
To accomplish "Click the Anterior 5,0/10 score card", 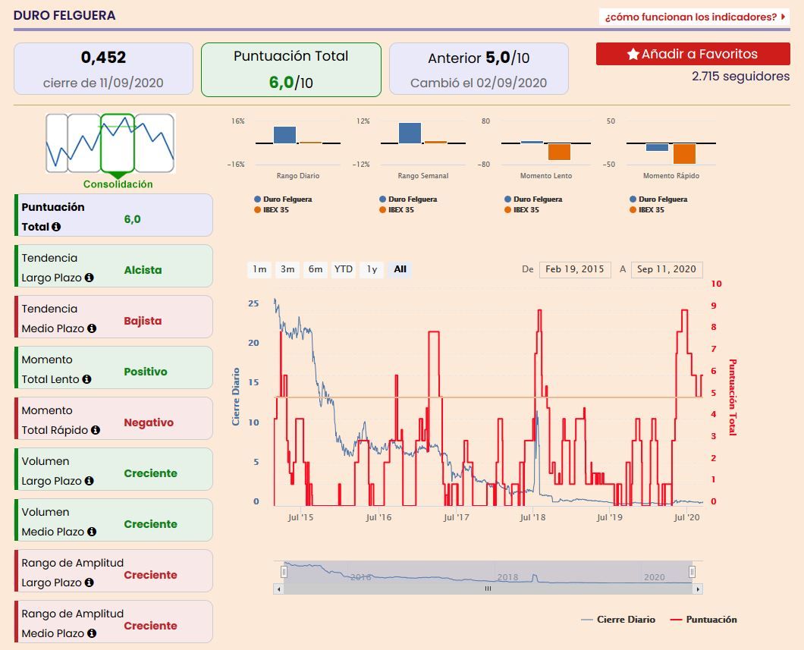I will tap(479, 69).
